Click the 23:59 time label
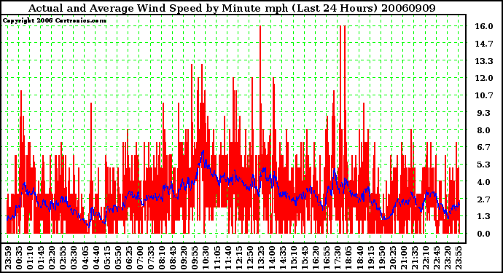Screen dimensions: 503x273 pos(8,258)
